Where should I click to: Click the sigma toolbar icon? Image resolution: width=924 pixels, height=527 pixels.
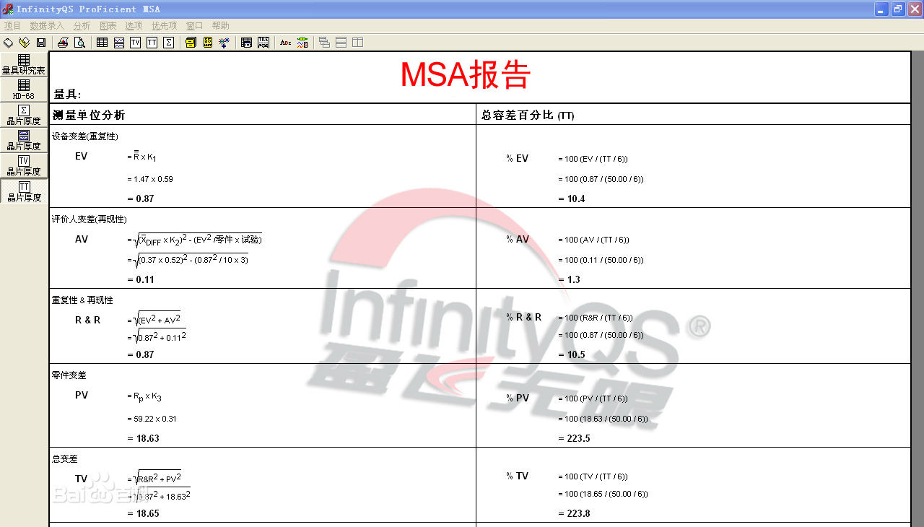tap(169, 43)
